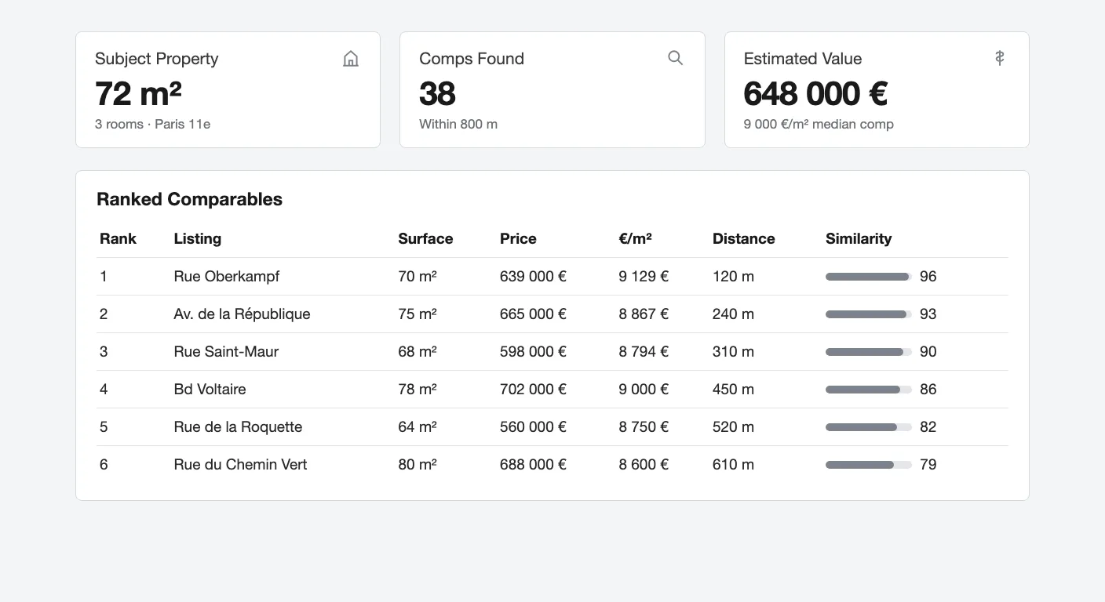Click the 38 comps found count
Screen dimensions: 1105x602
437,94
